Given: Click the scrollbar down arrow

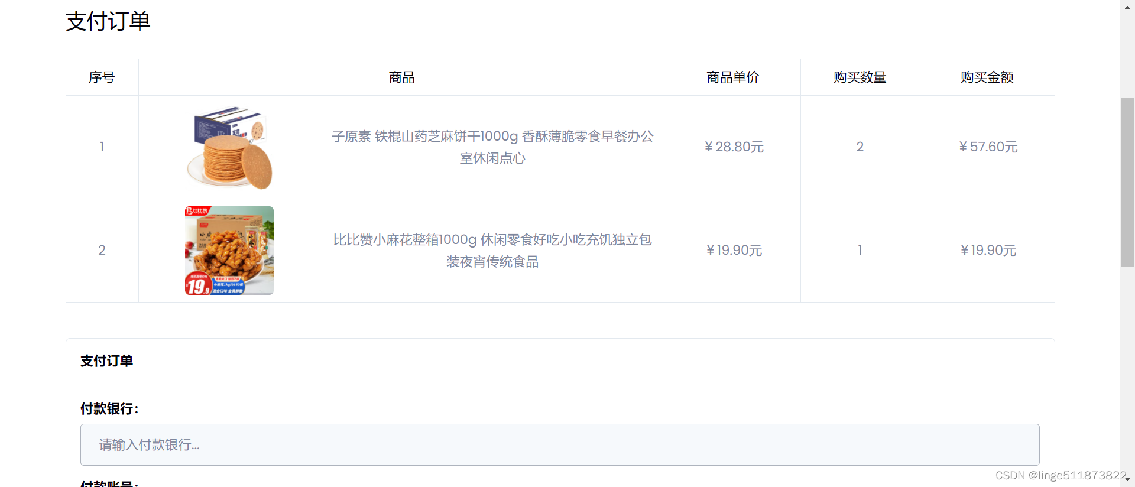Looking at the screenshot, I should pos(1127,479).
